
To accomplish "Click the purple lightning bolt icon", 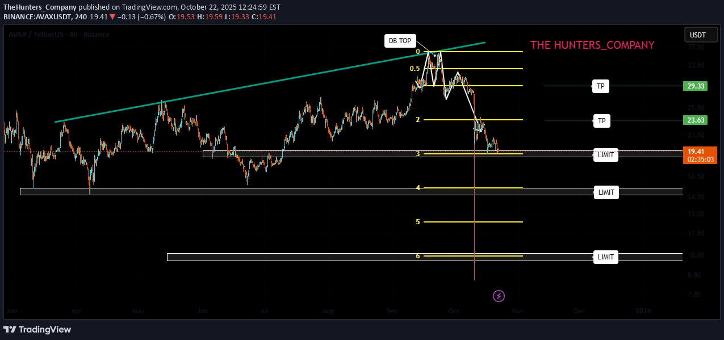I will tap(499, 296).
